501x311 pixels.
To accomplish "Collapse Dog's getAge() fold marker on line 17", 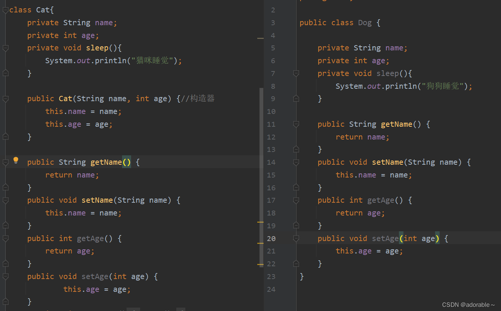I will 296,200.
